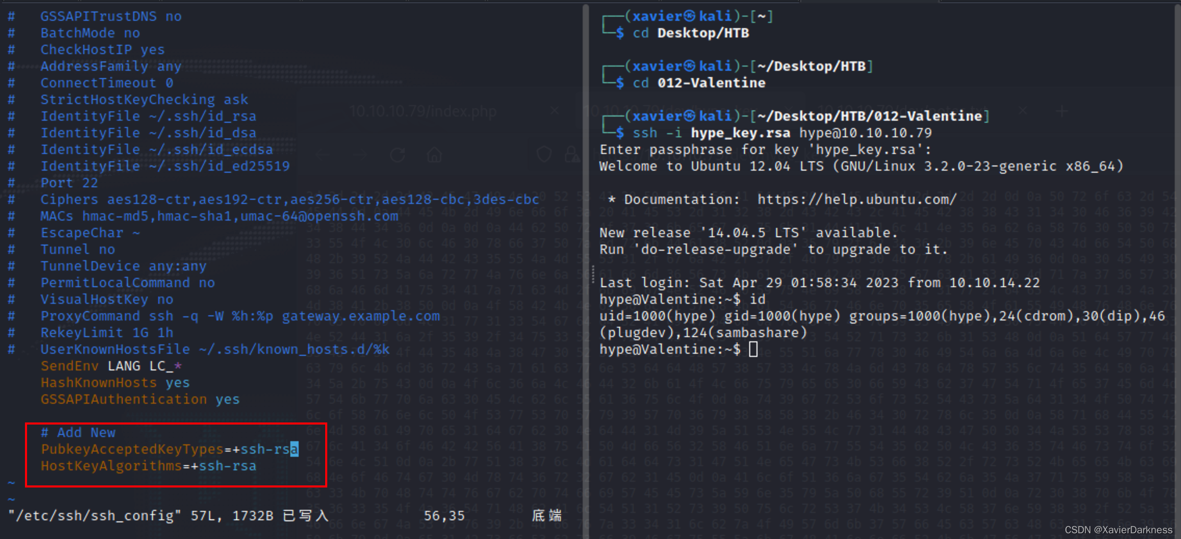Click the cursor position '56,35' in status line

pyautogui.click(x=444, y=516)
